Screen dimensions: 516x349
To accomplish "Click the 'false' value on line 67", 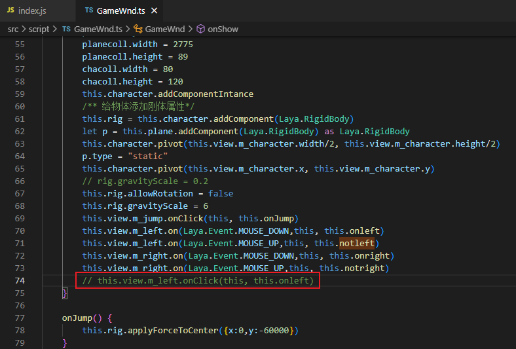I will click(221, 194).
